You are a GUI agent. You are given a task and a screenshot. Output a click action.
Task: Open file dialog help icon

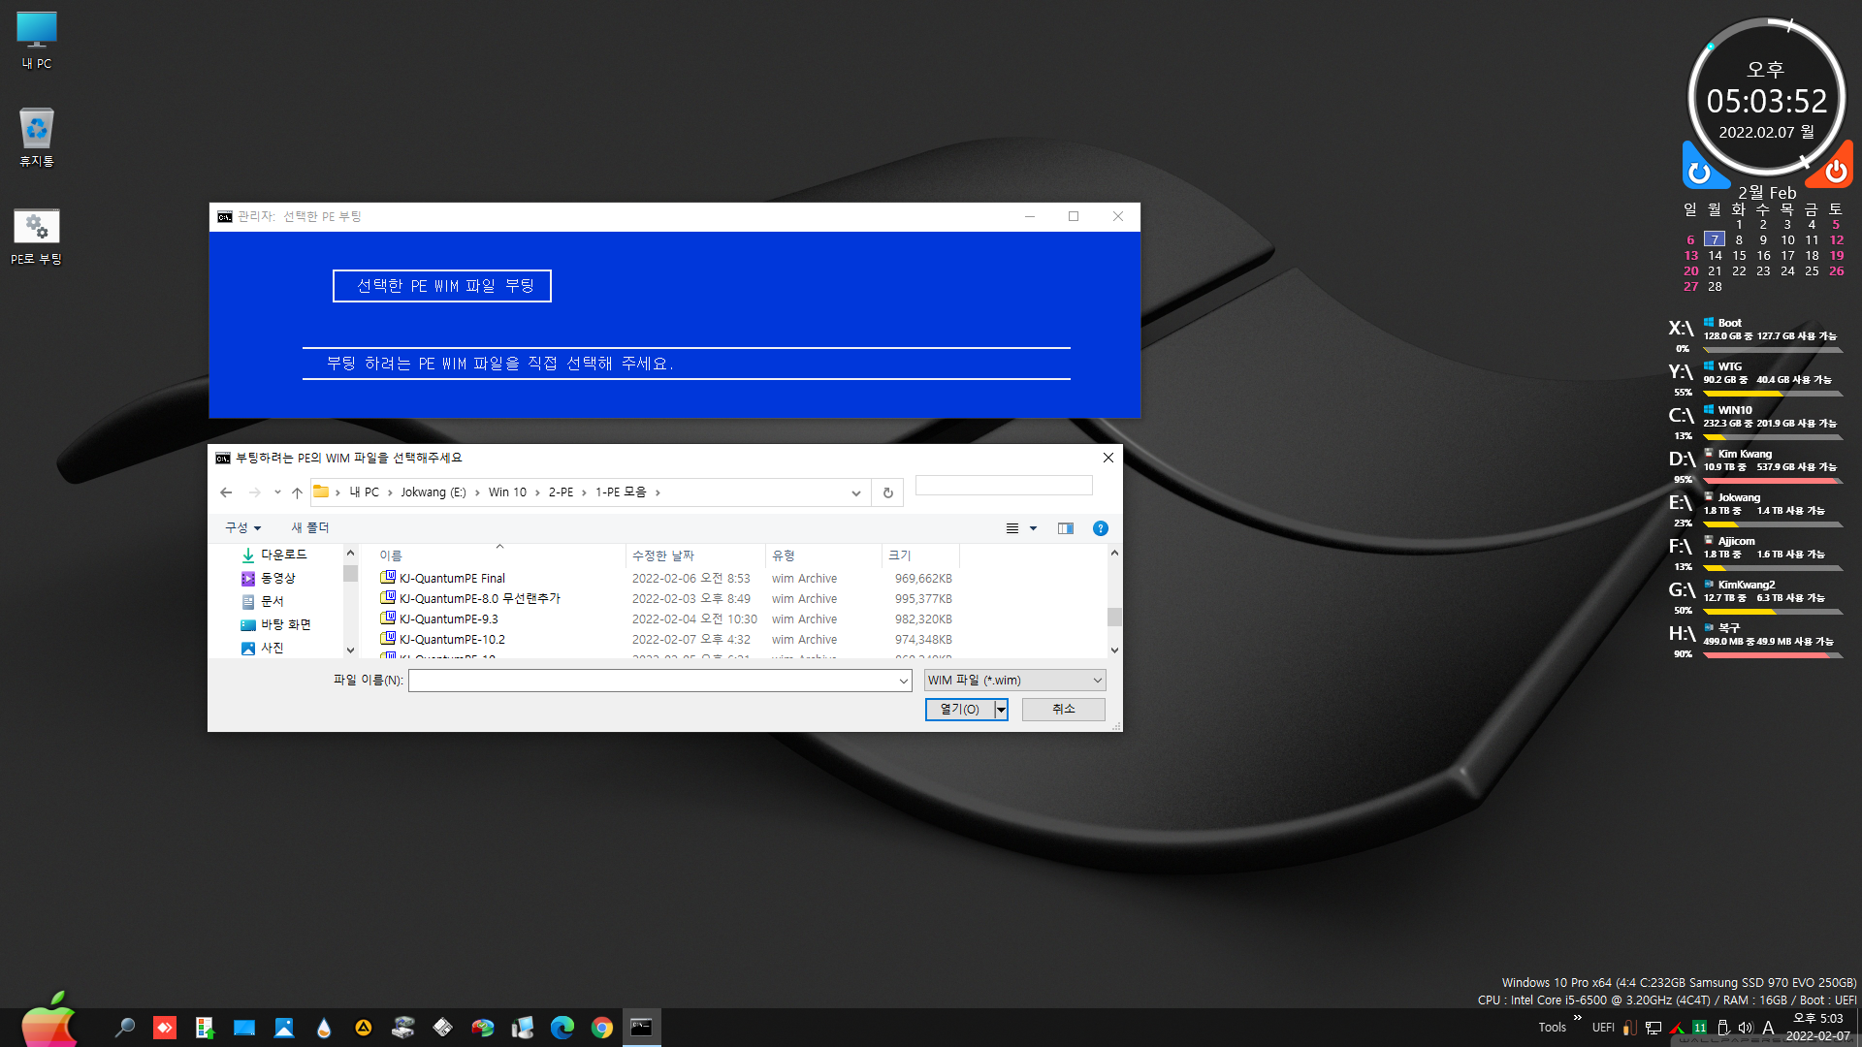tap(1100, 528)
